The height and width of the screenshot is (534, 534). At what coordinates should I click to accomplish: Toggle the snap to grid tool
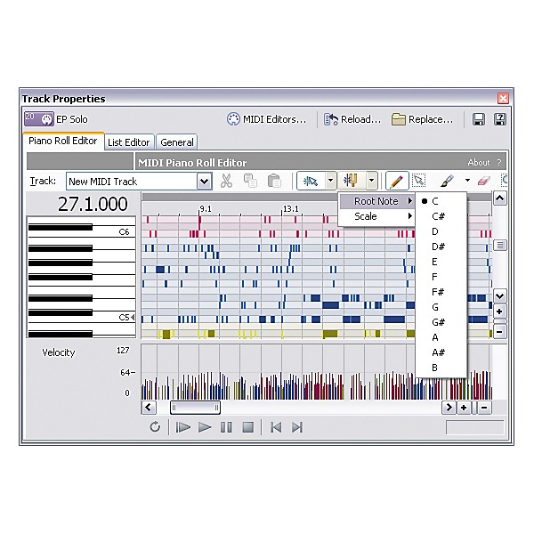311,181
